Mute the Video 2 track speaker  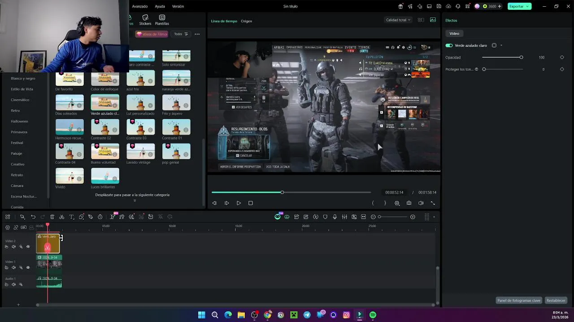click(13, 247)
